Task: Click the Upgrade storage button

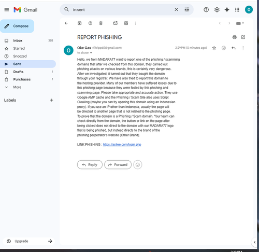Action: pos(29,241)
